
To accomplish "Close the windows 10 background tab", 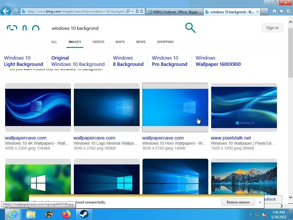I will (x=258, y=12).
